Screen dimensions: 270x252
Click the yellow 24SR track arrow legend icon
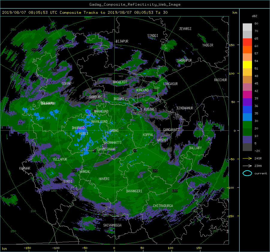[x=247, y=158]
